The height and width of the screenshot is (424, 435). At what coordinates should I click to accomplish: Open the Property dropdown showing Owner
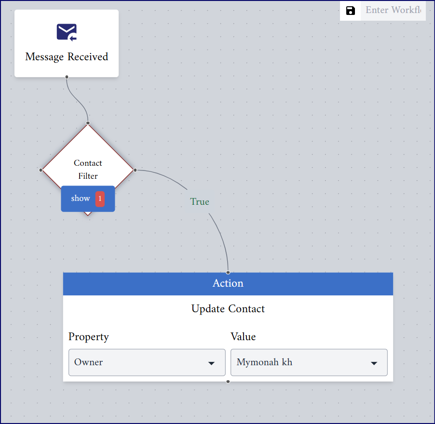coord(147,362)
